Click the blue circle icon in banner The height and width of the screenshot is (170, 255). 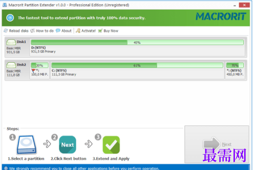[x=10, y=18]
